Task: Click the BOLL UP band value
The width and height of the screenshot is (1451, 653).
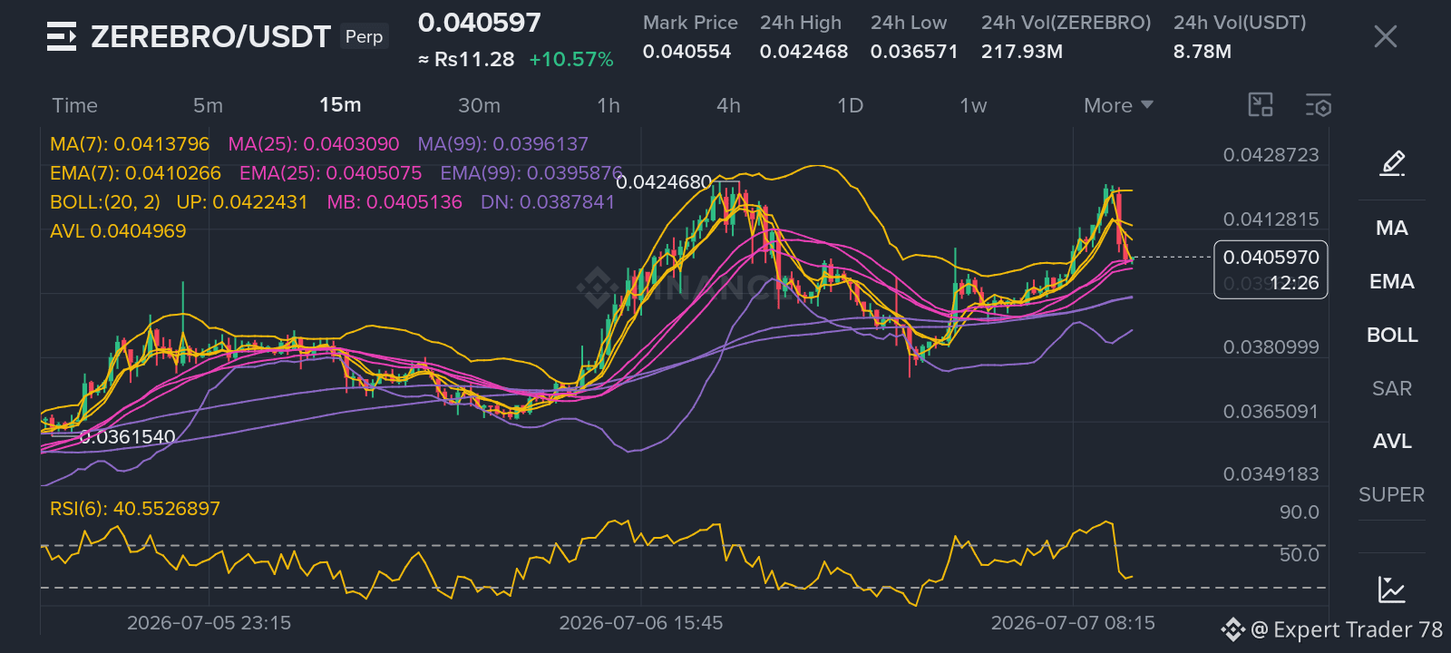Action: click(242, 202)
